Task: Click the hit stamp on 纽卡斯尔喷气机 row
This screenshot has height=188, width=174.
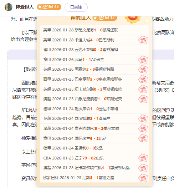Action: (x=143, y=168)
